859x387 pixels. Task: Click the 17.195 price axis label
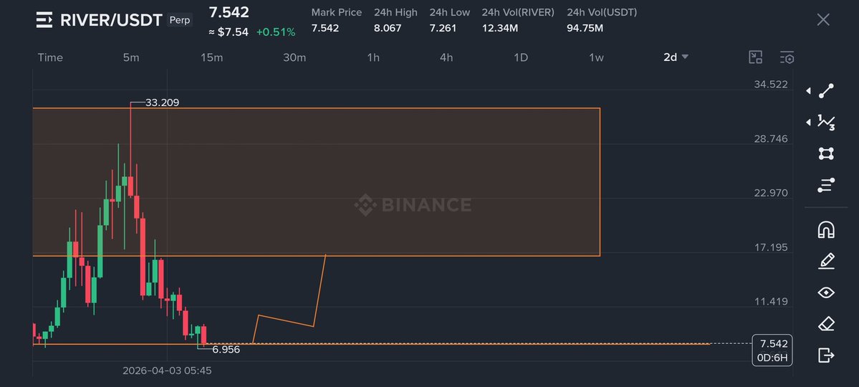pos(771,247)
